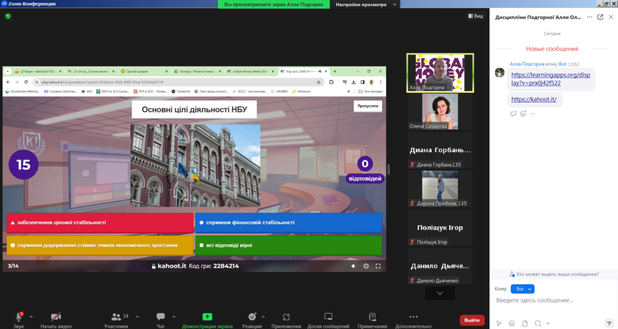618x329 pixels.
Task: Select yellow answer about економічного зростання
Action: pos(100,245)
